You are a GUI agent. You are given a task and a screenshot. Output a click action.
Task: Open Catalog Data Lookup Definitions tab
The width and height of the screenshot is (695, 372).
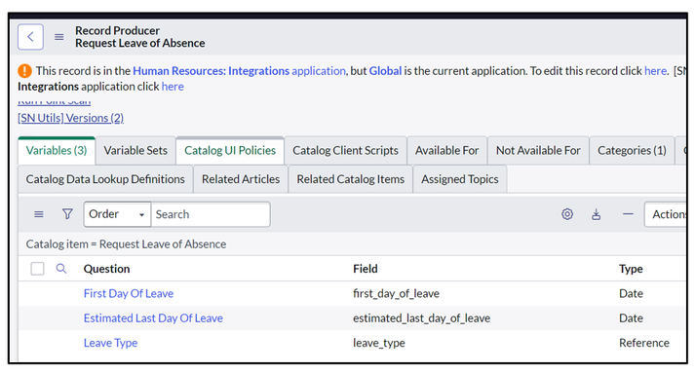pos(105,179)
